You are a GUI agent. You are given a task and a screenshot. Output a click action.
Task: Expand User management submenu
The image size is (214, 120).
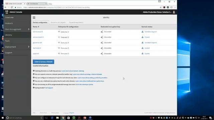[x=29, y=29]
